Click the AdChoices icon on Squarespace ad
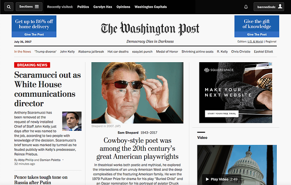This screenshot has height=185, width=291. click(270, 64)
